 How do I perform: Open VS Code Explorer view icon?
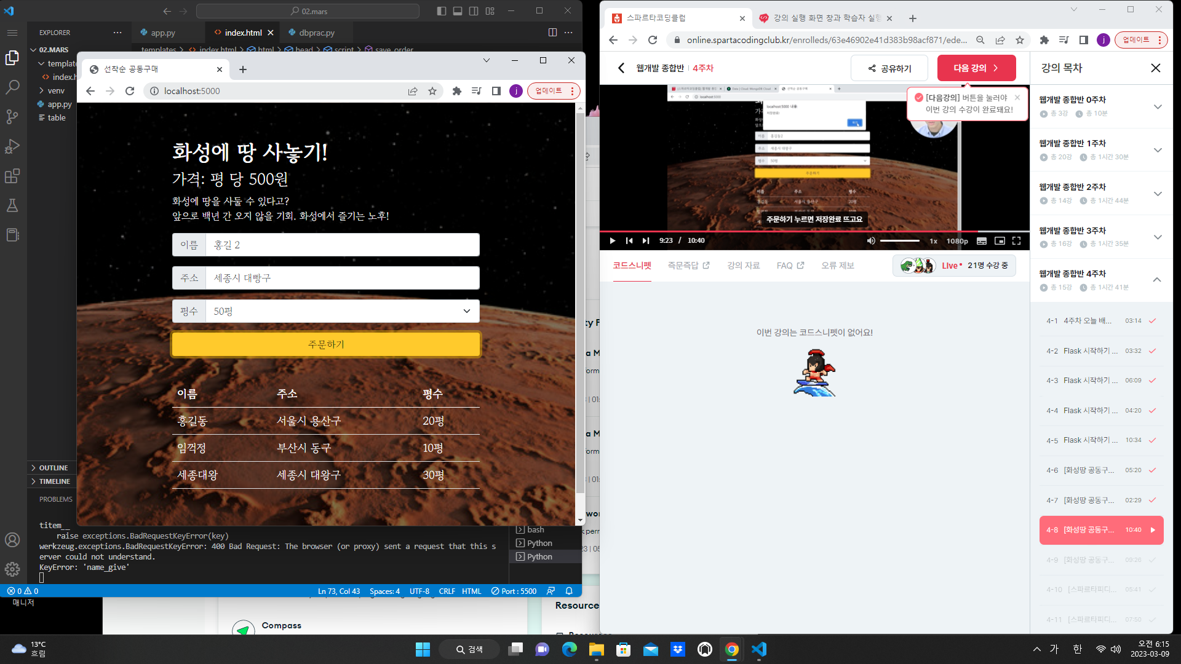12,57
